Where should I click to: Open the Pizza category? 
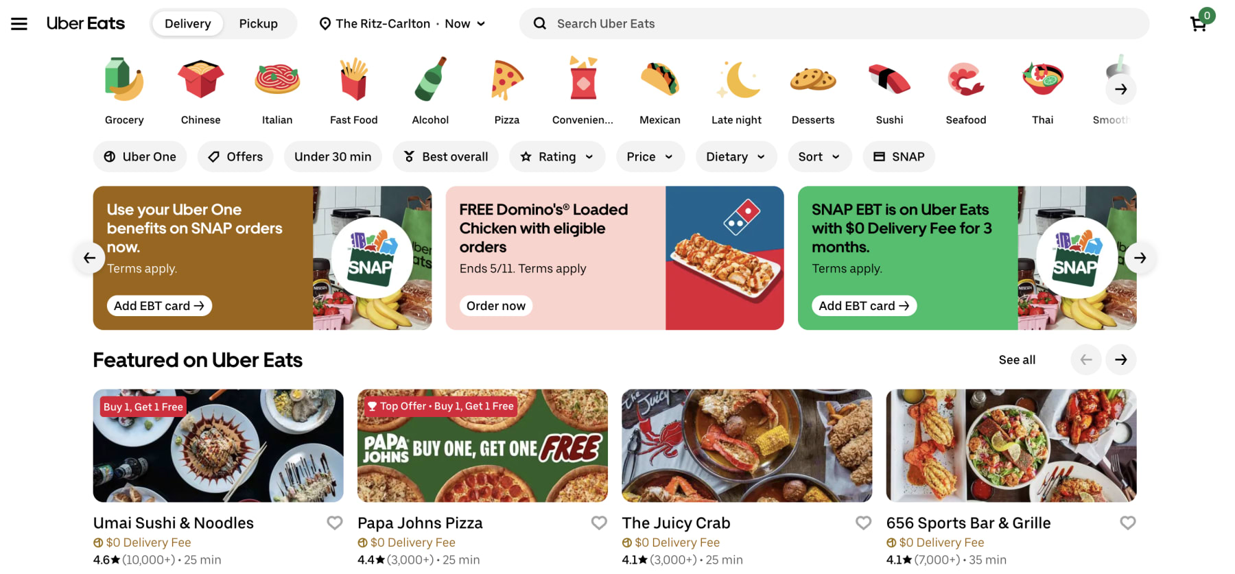click(x=507, y=89)
